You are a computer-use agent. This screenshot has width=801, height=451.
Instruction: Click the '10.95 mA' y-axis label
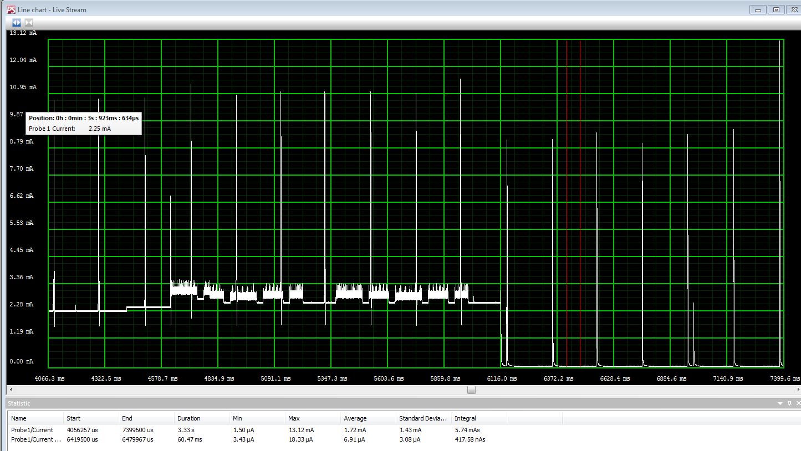coord(23,87)
